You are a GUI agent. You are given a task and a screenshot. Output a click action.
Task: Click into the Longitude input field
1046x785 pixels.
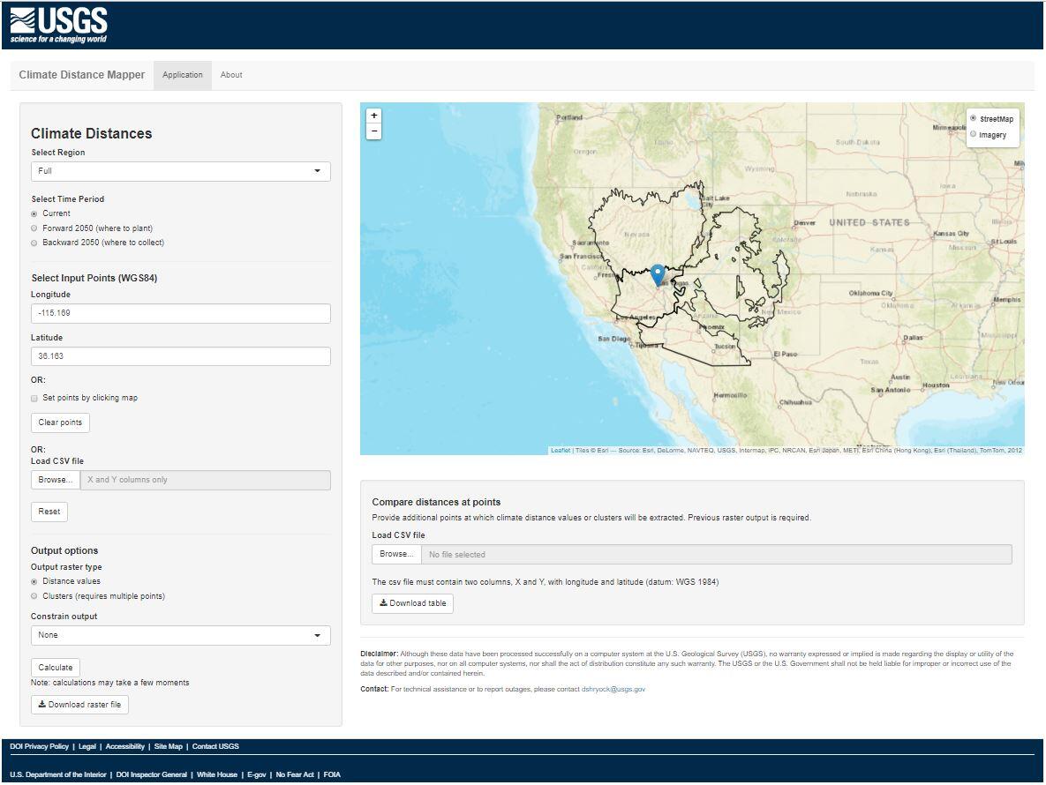pyautogui.click(x=180, y=313)
